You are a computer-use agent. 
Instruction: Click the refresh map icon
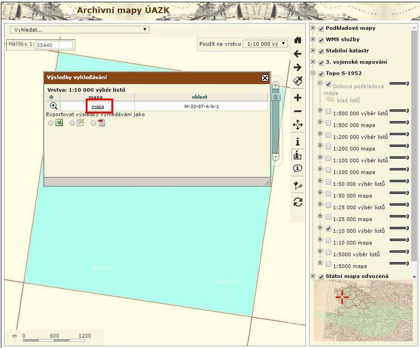[x=298, y=202]
